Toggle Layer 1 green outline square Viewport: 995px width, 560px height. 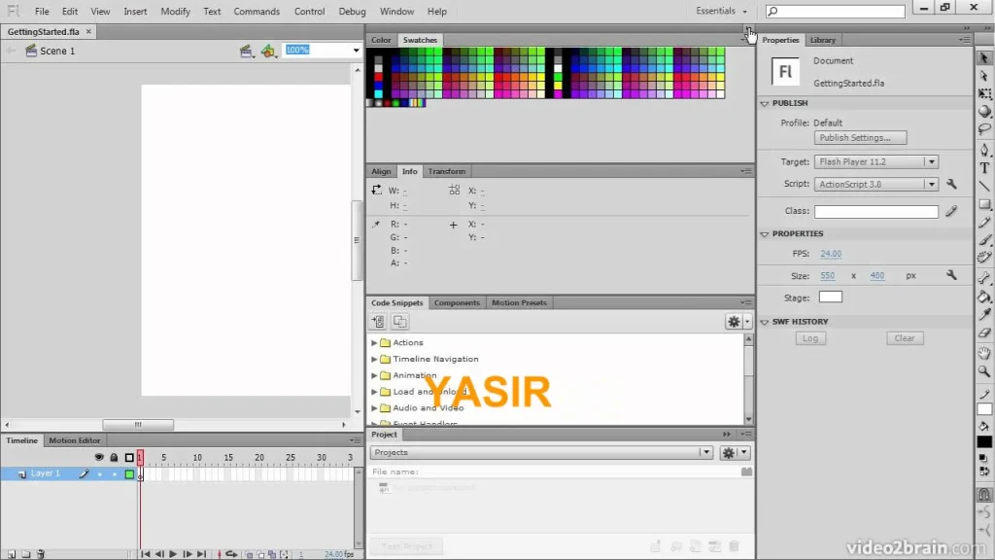click(x=129, y=474)
